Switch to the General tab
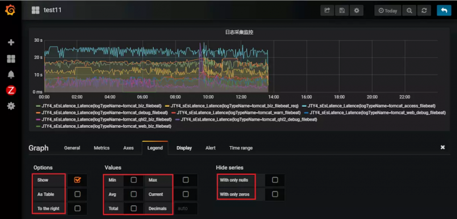This screenshot has height=219, width=457. click(72, 148)
